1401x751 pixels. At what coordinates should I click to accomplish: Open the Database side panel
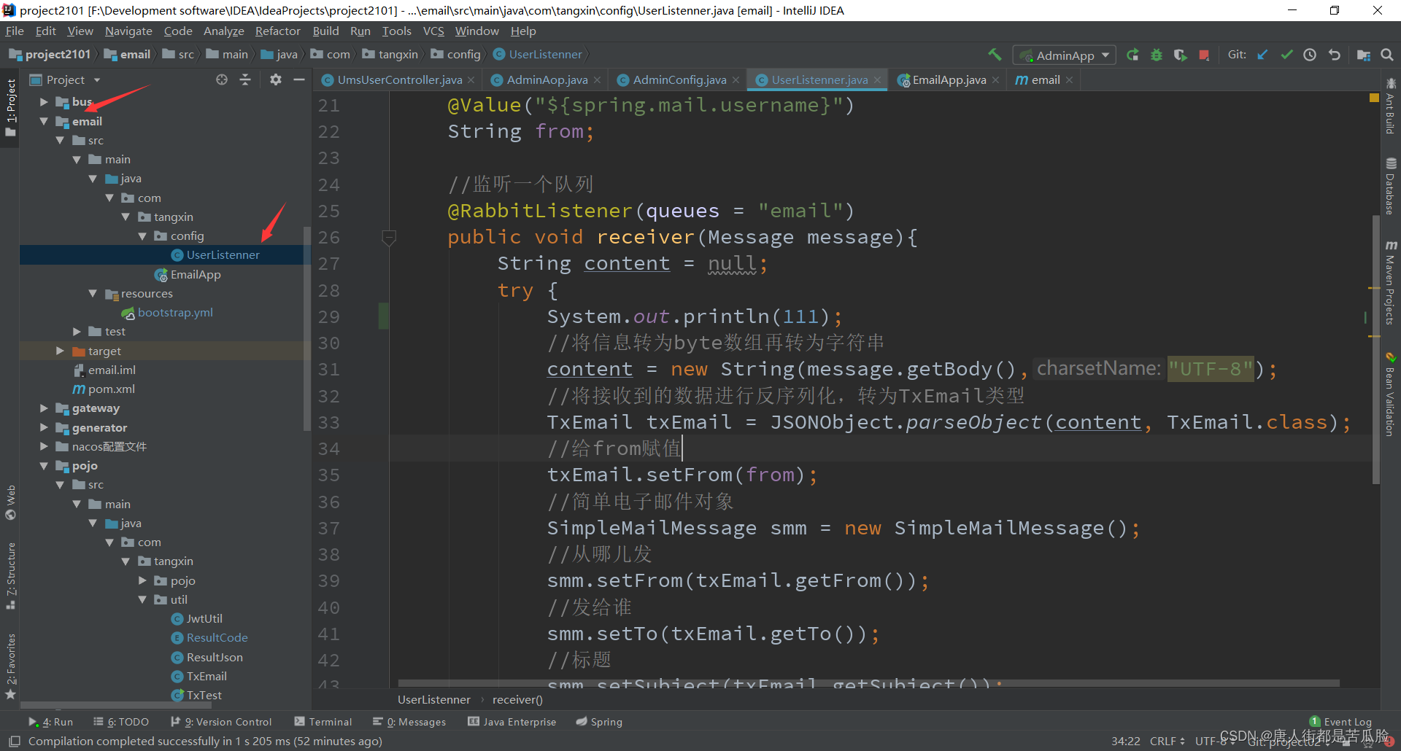[1391, 187]
